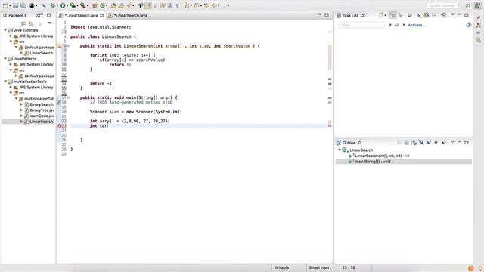Screen dimensions: 484x272
Task: Switch to first LinearSearch.java editor tab
Action: pos(81,15)
